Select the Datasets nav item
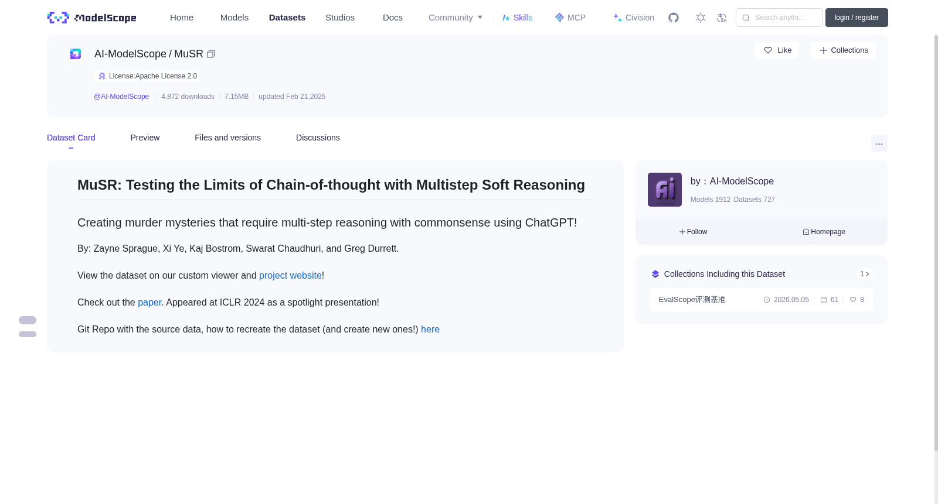This screenshot has height=504, width=938. tap(287, 18)
